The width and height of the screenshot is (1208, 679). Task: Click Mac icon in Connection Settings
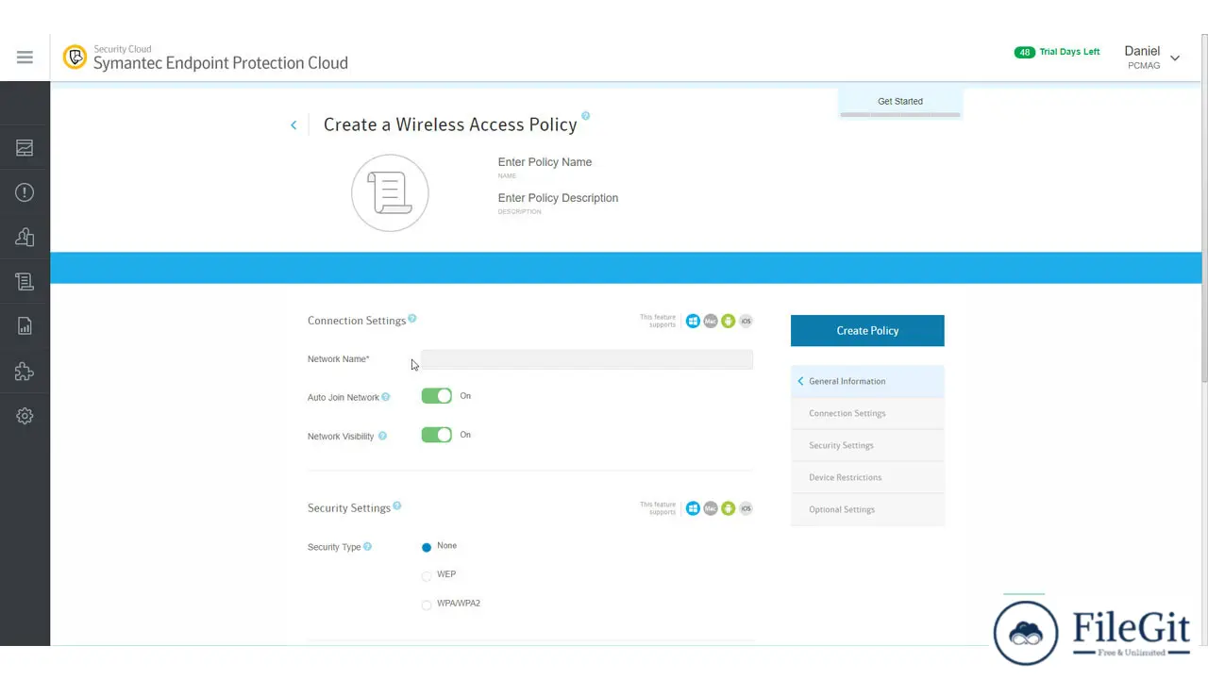click(x=711, y=321)
